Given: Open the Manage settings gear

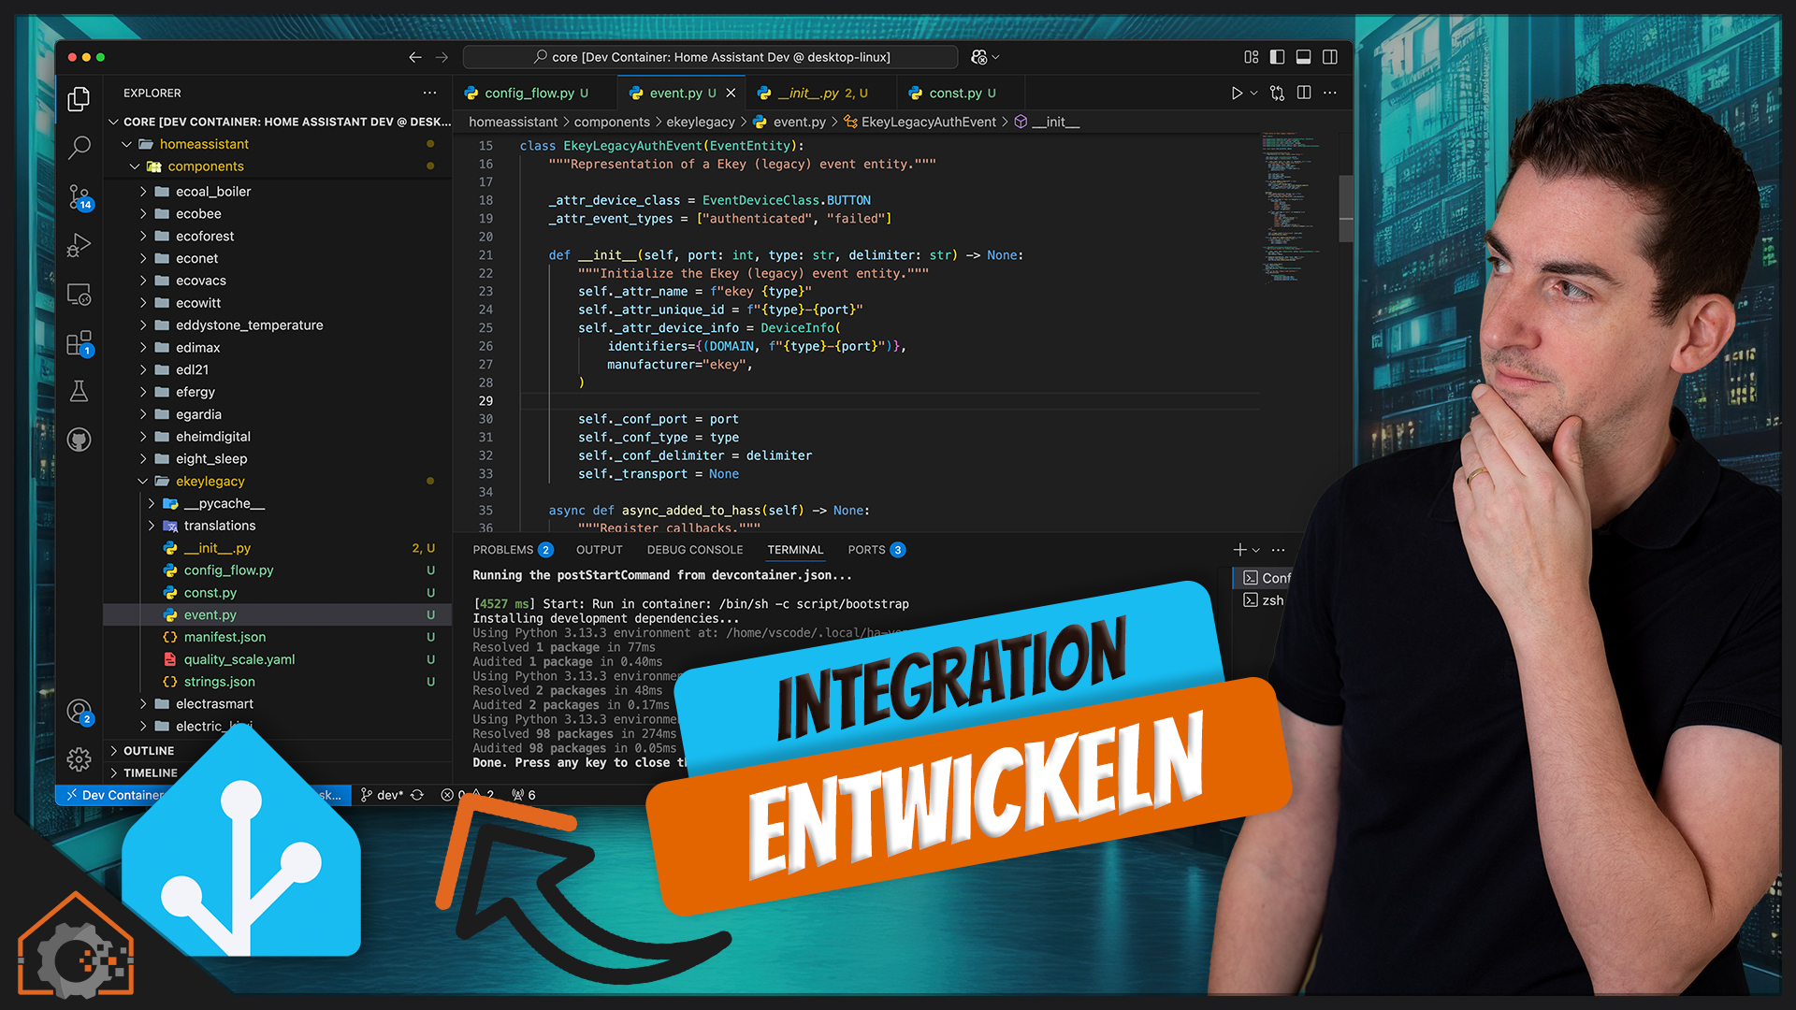Looking at the screenshot, I should click(x=79, y=760).
